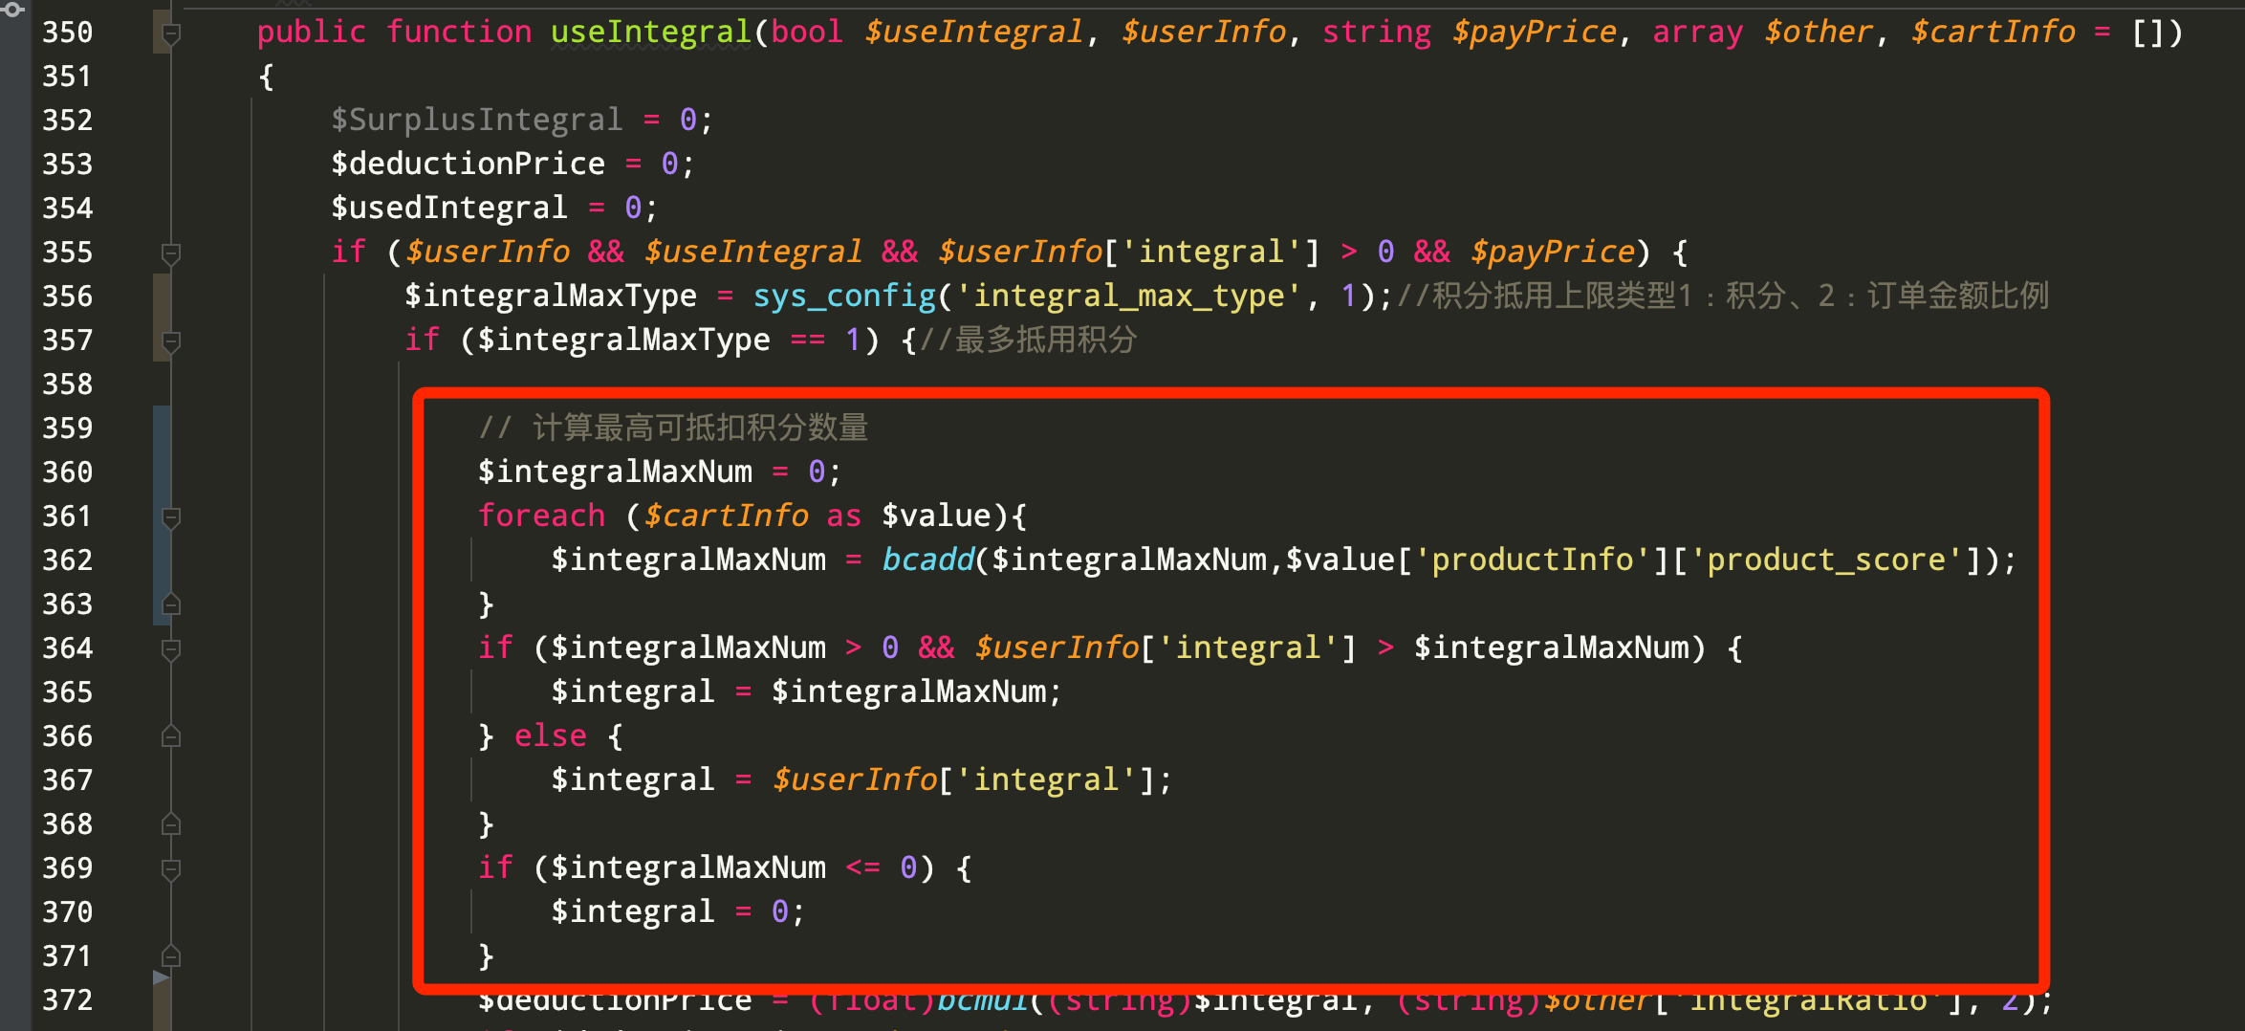
Task: Click line number 350 in gutter
Action: tap(67, 33)
